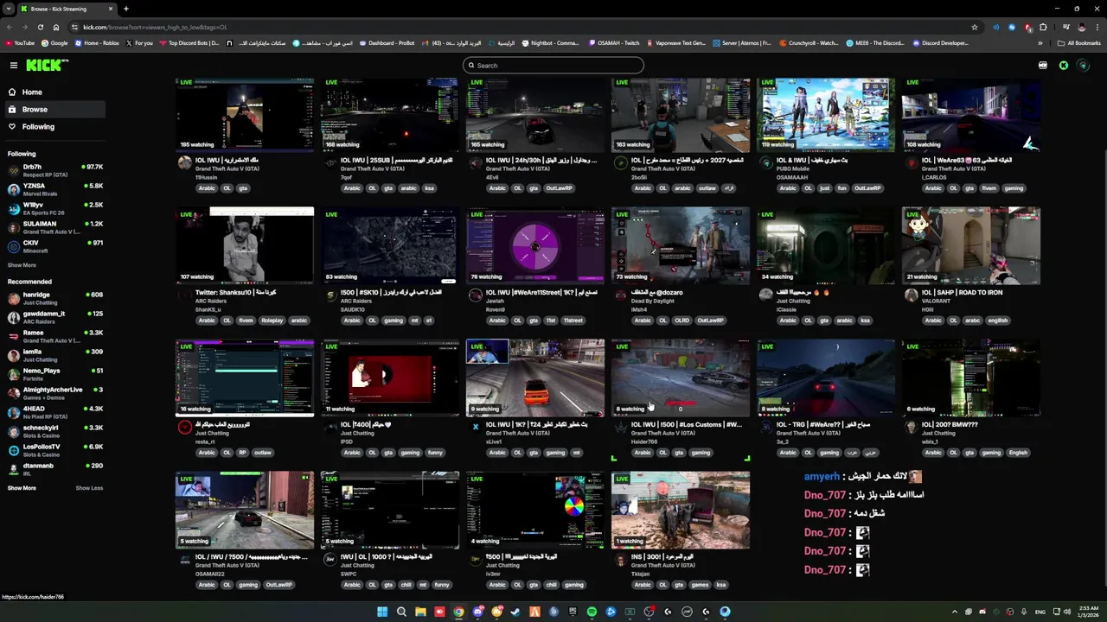1107x622 pixels.
Task: Click the English tag on wbls_1 stream
Action: (1019, 453)
